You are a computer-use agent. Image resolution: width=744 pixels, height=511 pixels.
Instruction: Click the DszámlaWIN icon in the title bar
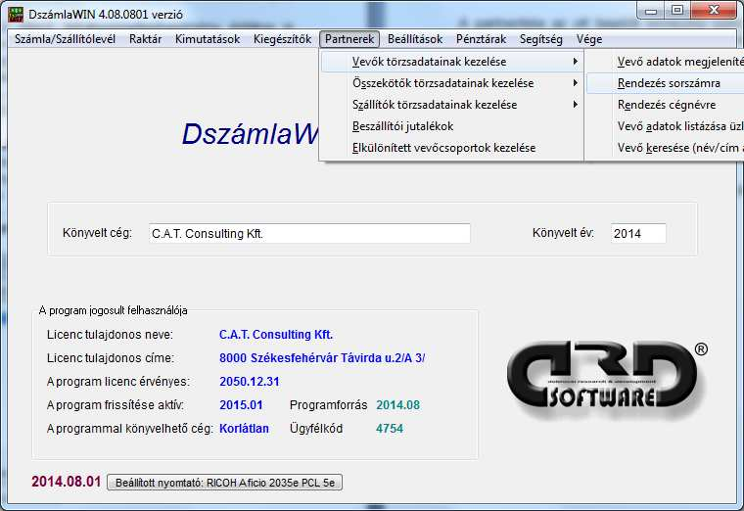16,15
